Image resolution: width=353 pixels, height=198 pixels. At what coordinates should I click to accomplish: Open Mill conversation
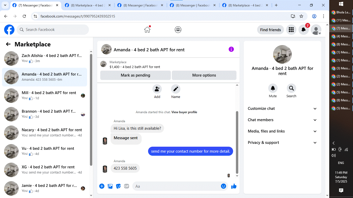point(44,96)
